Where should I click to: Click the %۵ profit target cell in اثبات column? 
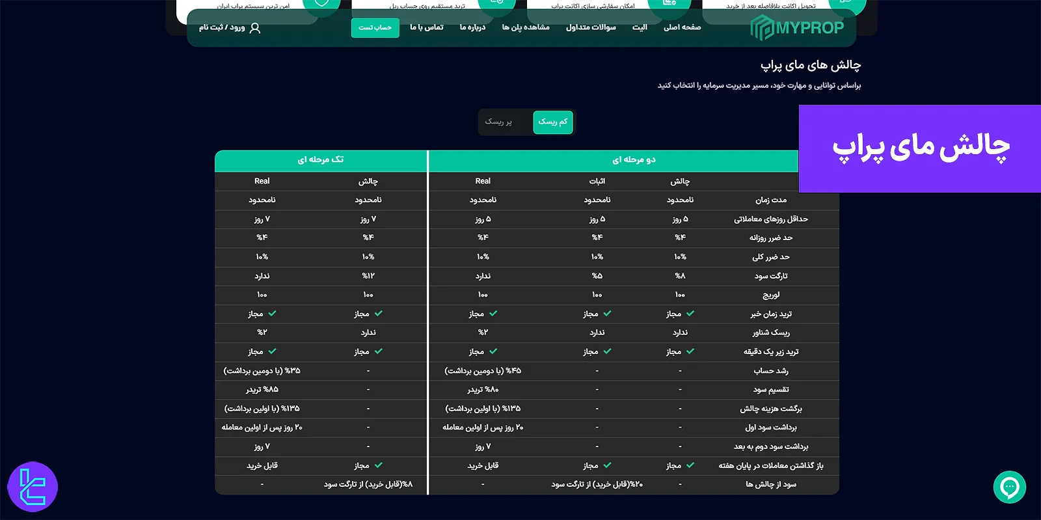click(597, 276)
